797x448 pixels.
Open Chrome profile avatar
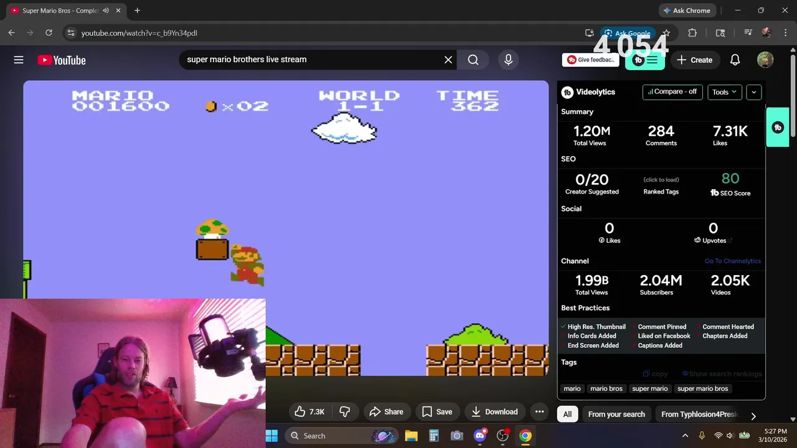point(766,33)
